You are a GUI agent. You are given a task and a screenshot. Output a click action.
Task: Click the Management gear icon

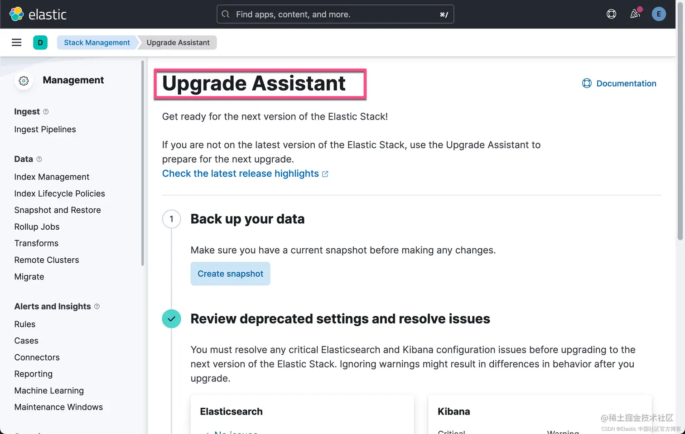coord(24,81)
